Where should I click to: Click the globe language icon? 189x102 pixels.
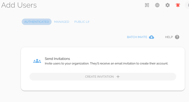click(x=157, y=5)
